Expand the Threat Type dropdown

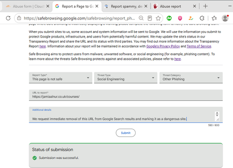126,78
